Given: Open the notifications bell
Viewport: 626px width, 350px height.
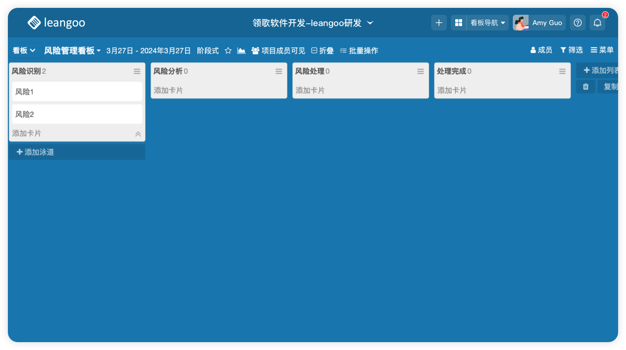Looking at the screenshot, I should coord(597,23).
